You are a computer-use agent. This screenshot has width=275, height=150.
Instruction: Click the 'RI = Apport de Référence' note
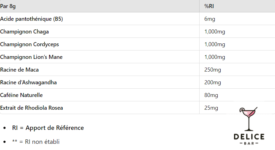48,128
